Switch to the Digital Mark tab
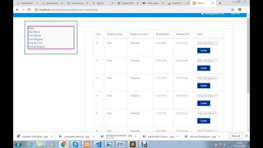Viewport: 263px width, 148px height. 128,3
